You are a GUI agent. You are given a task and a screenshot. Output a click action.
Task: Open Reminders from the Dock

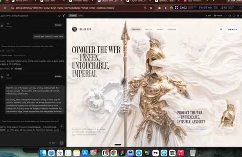(68, 153)
